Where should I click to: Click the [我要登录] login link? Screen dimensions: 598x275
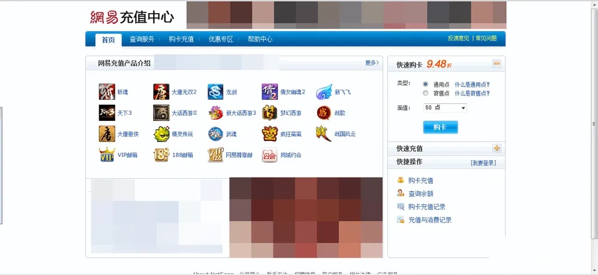pyautogui.click(x=483, y=163)
